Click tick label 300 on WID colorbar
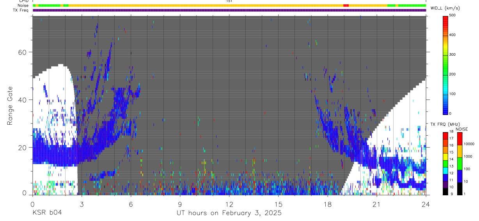The image size is (479, 221). tap(453, 55)
